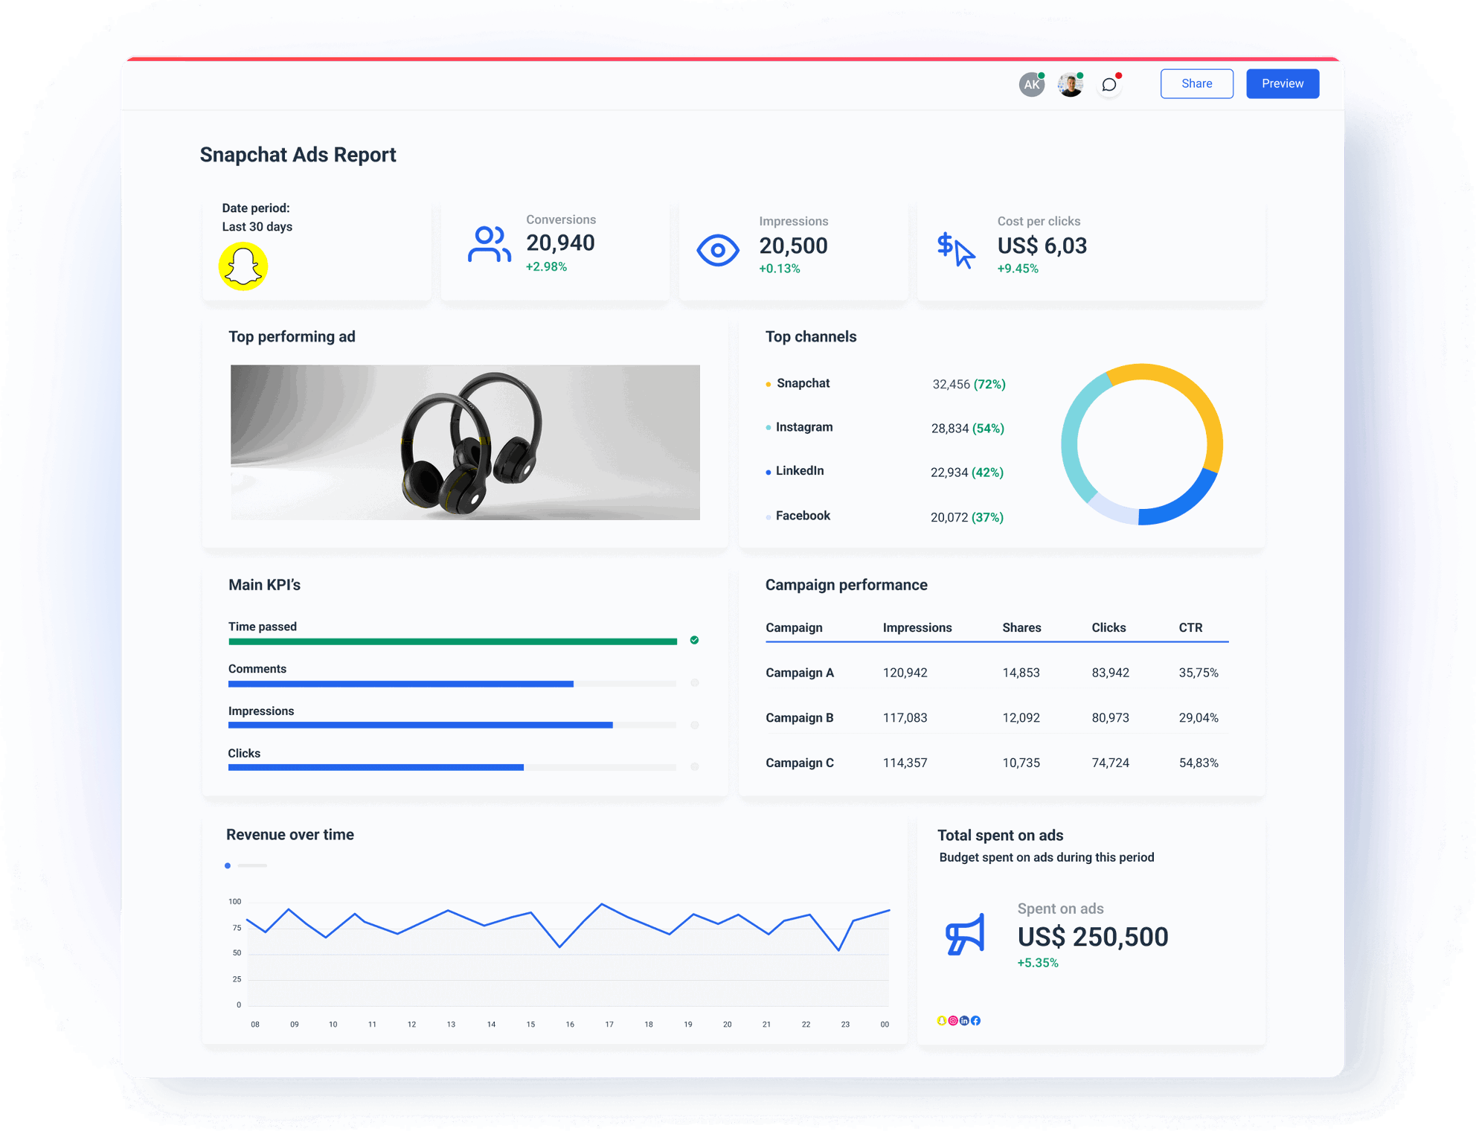Screen dimensions: 1476x1134
Task: Select the Facebook entry under Top channels
Action: [803, 515]
